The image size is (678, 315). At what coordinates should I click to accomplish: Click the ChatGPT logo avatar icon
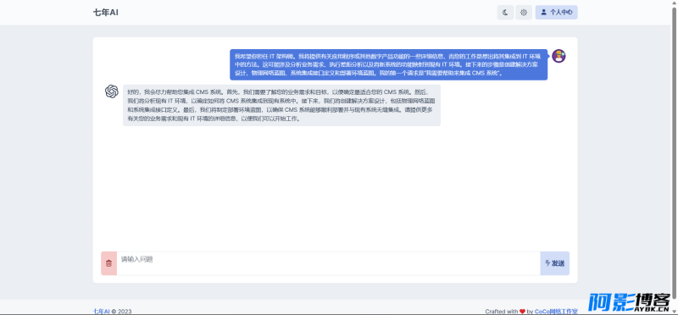112,91
